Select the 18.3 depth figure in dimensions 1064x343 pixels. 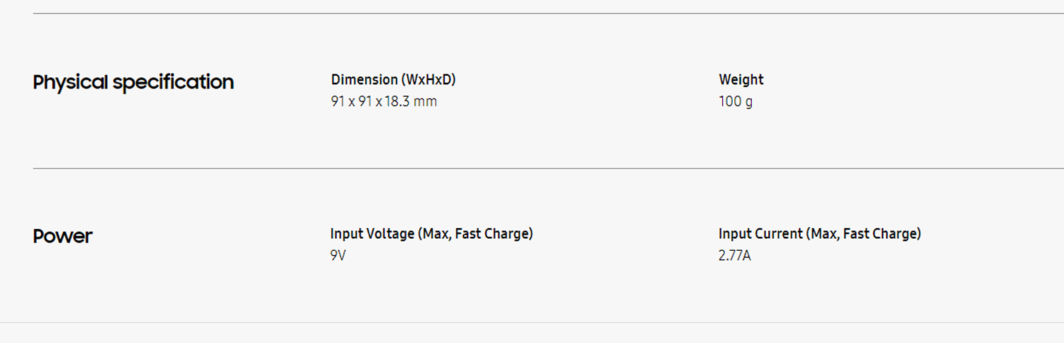397,101
